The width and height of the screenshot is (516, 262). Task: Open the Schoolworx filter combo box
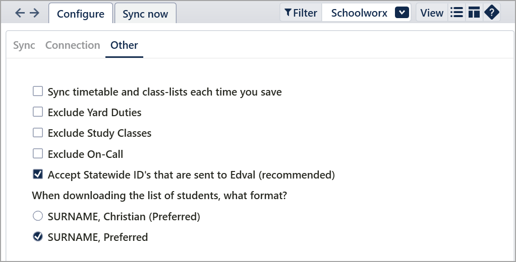click(x=359, y=13)
